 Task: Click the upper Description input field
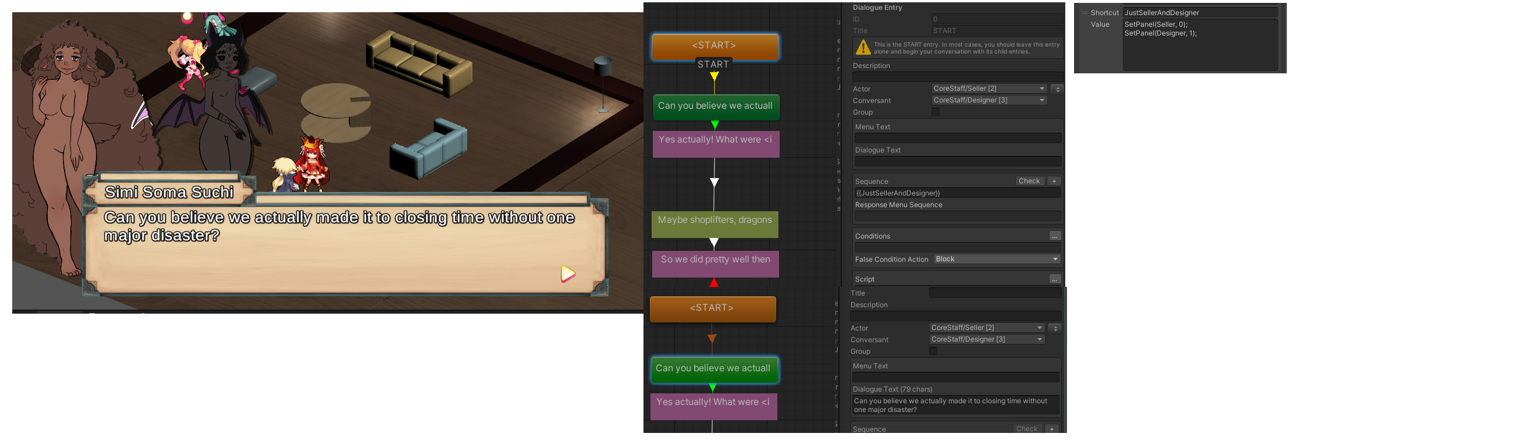(x=957, y=77)
